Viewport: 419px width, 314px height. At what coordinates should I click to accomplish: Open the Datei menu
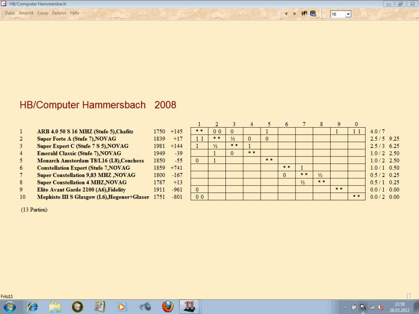(10, 13)
